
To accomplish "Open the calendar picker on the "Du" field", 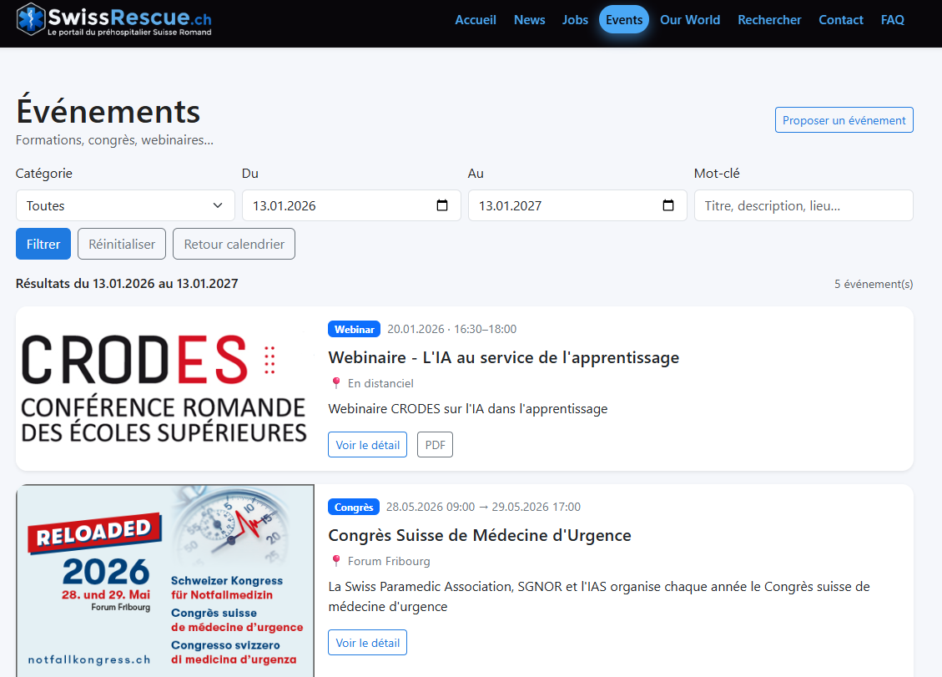I will point(442,205).
